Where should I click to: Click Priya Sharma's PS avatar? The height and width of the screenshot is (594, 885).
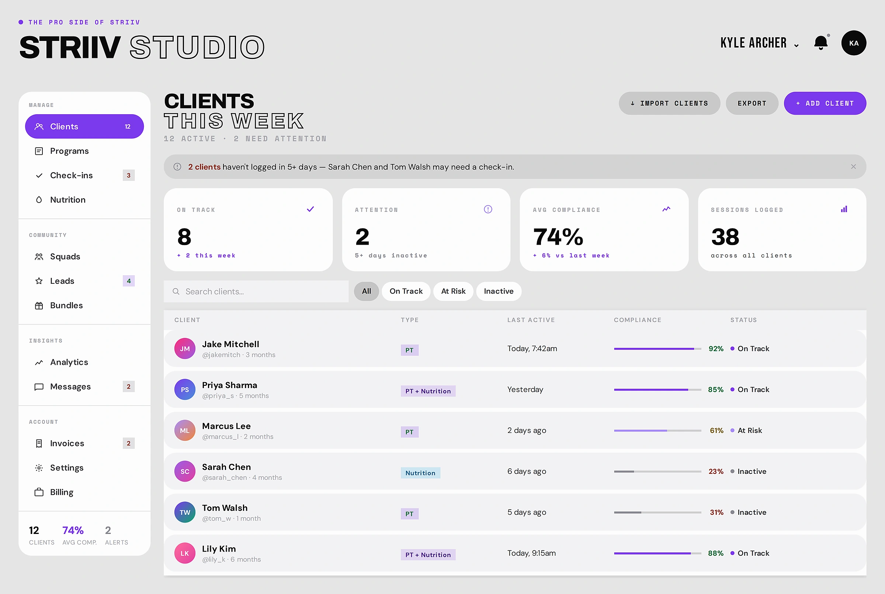click(185, 389)
